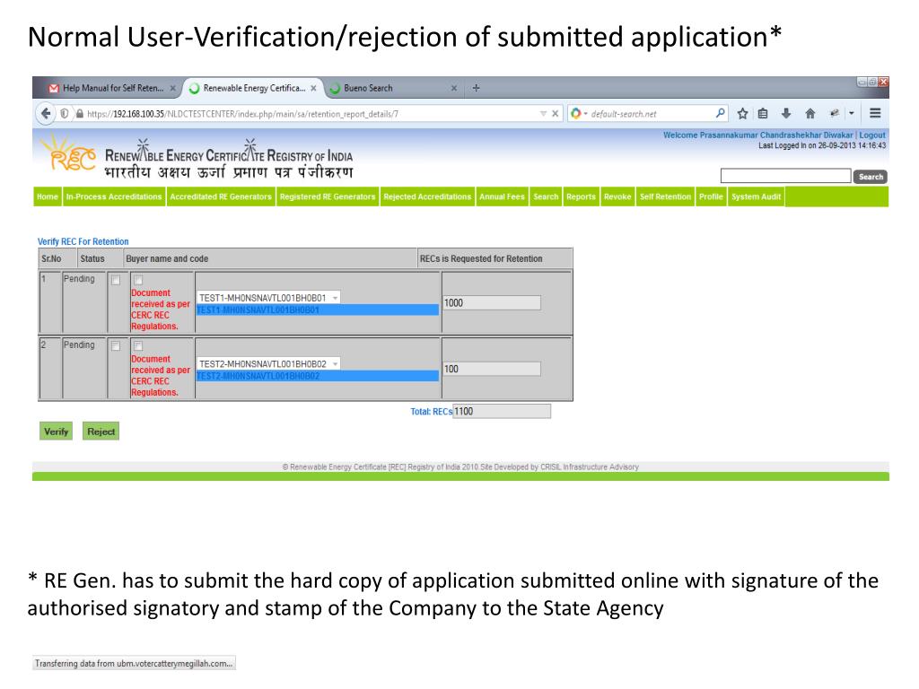Click the default-search.net search box

point(648,114)
